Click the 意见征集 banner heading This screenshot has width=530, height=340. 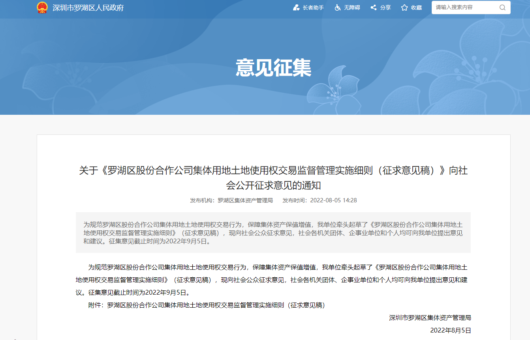coord(273,68)
